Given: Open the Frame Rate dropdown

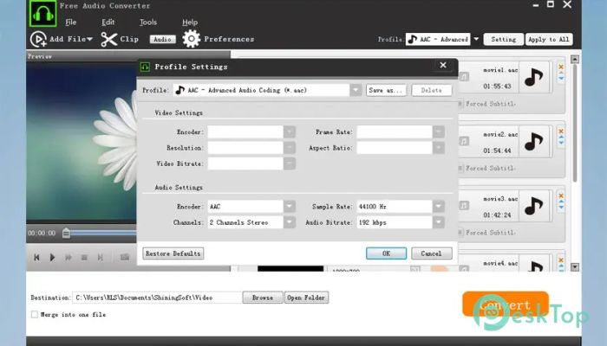Looking at the screenshot, I should [x=438, y=132].
